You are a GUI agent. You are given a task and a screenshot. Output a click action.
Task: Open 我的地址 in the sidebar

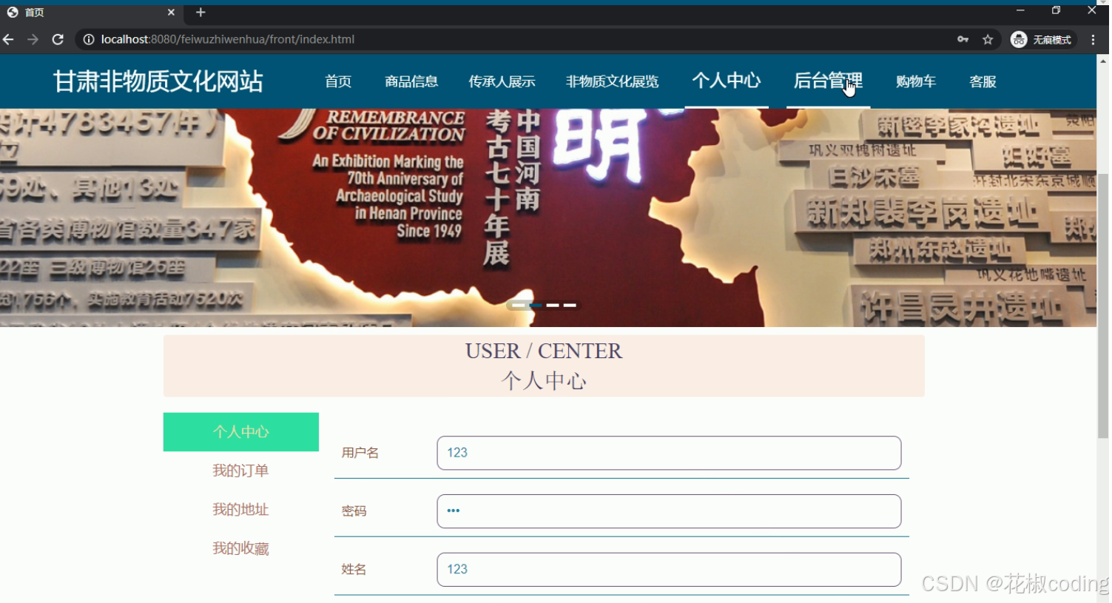240,510
